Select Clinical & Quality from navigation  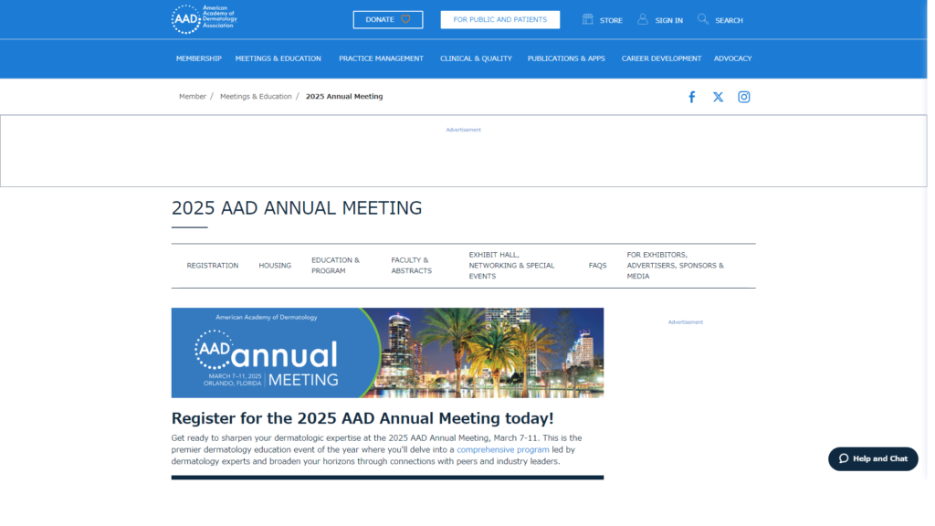coord(476,58)
